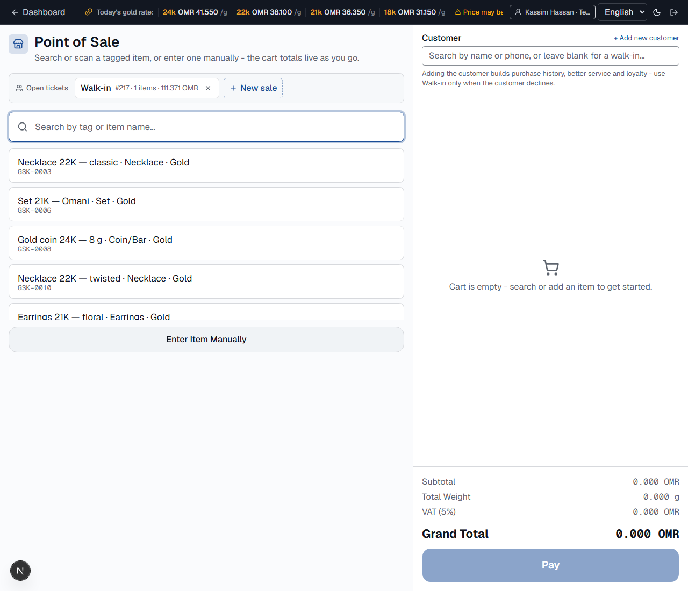The width and height of the screenshot is (688, 591).
Task: Select the 24k OMR 41.550 rate
Action: (195, 12)
